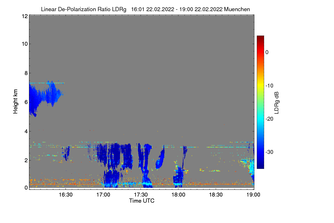Click the Time UTC axis title
This screenshot has height=223, width=334.
tap(142, 201)
